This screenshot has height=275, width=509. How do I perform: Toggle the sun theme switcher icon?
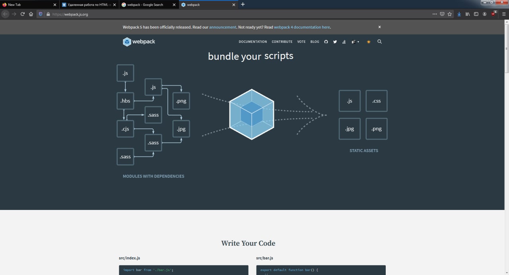(x=369, y=42)
